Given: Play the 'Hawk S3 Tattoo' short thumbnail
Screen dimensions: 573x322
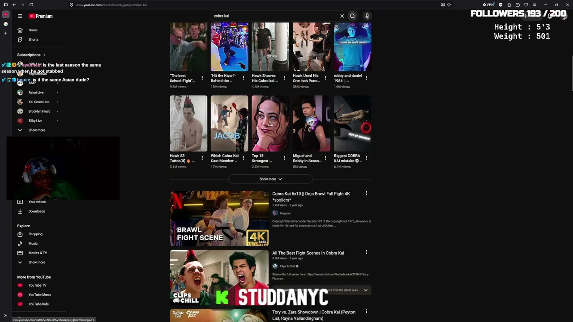Looking at the screenshot, I should 188,123.
